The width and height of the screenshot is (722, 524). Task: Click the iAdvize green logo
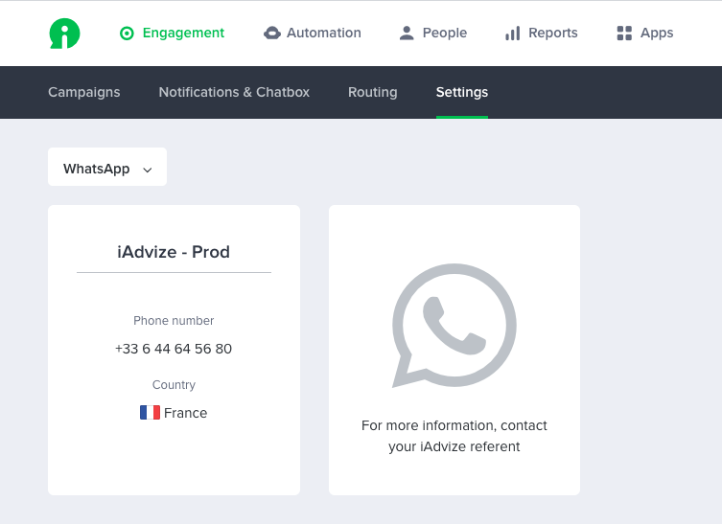64,34
